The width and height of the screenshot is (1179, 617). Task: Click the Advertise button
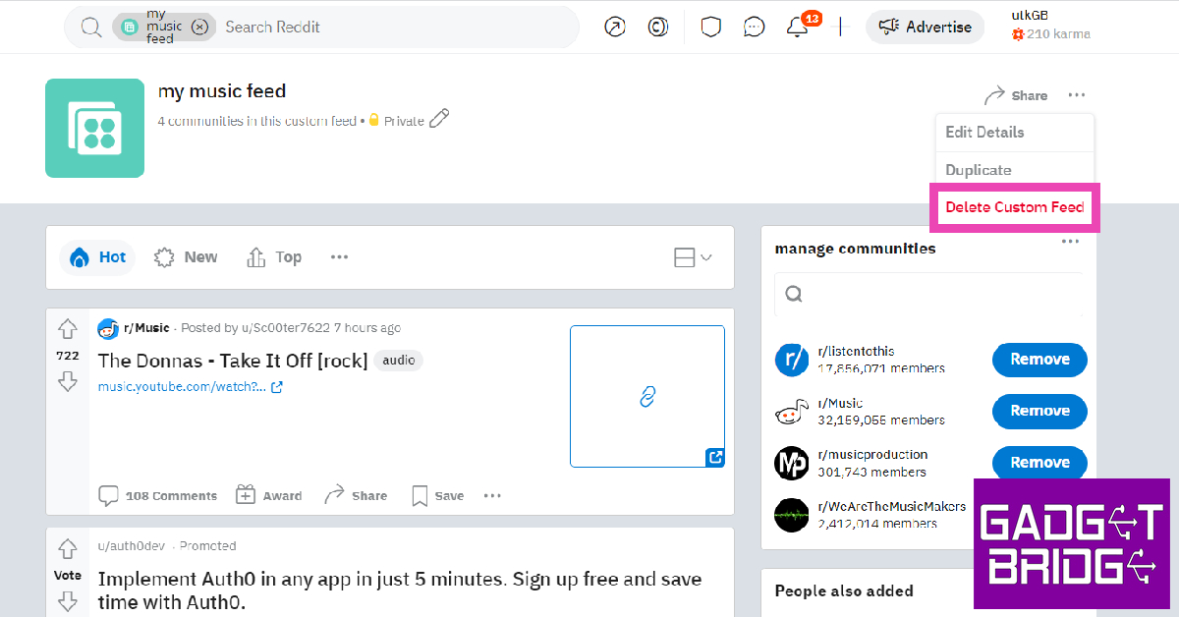pos(926,28)
